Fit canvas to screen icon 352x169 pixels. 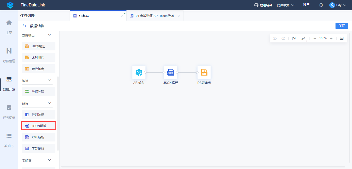[294, 38]
